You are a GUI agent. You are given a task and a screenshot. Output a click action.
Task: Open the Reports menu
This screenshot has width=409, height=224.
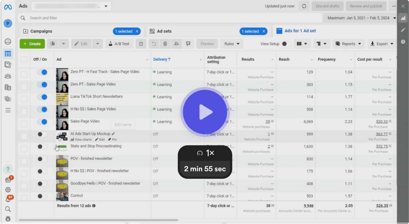tap(348, 44)
